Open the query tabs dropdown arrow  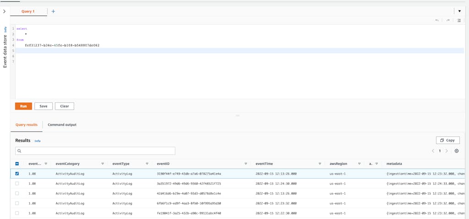(x=459, y=11)
